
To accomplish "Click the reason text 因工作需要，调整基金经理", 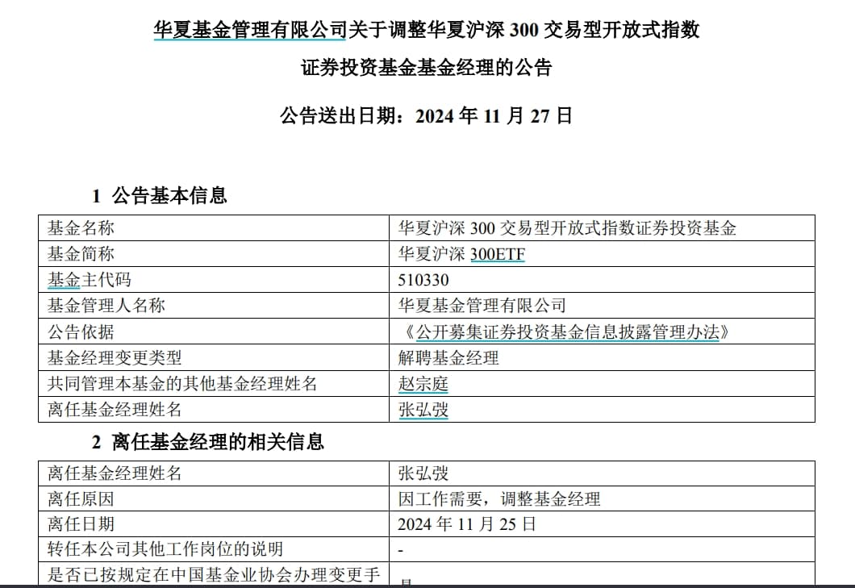I will click(x=499, y=498).
